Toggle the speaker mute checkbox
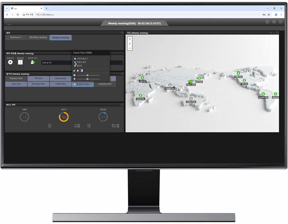The width and height of the screenshot is (288, 224). (x=75, y=58)
